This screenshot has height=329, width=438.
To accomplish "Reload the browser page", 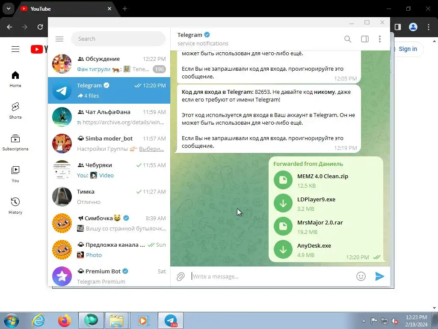I will 40,27.
